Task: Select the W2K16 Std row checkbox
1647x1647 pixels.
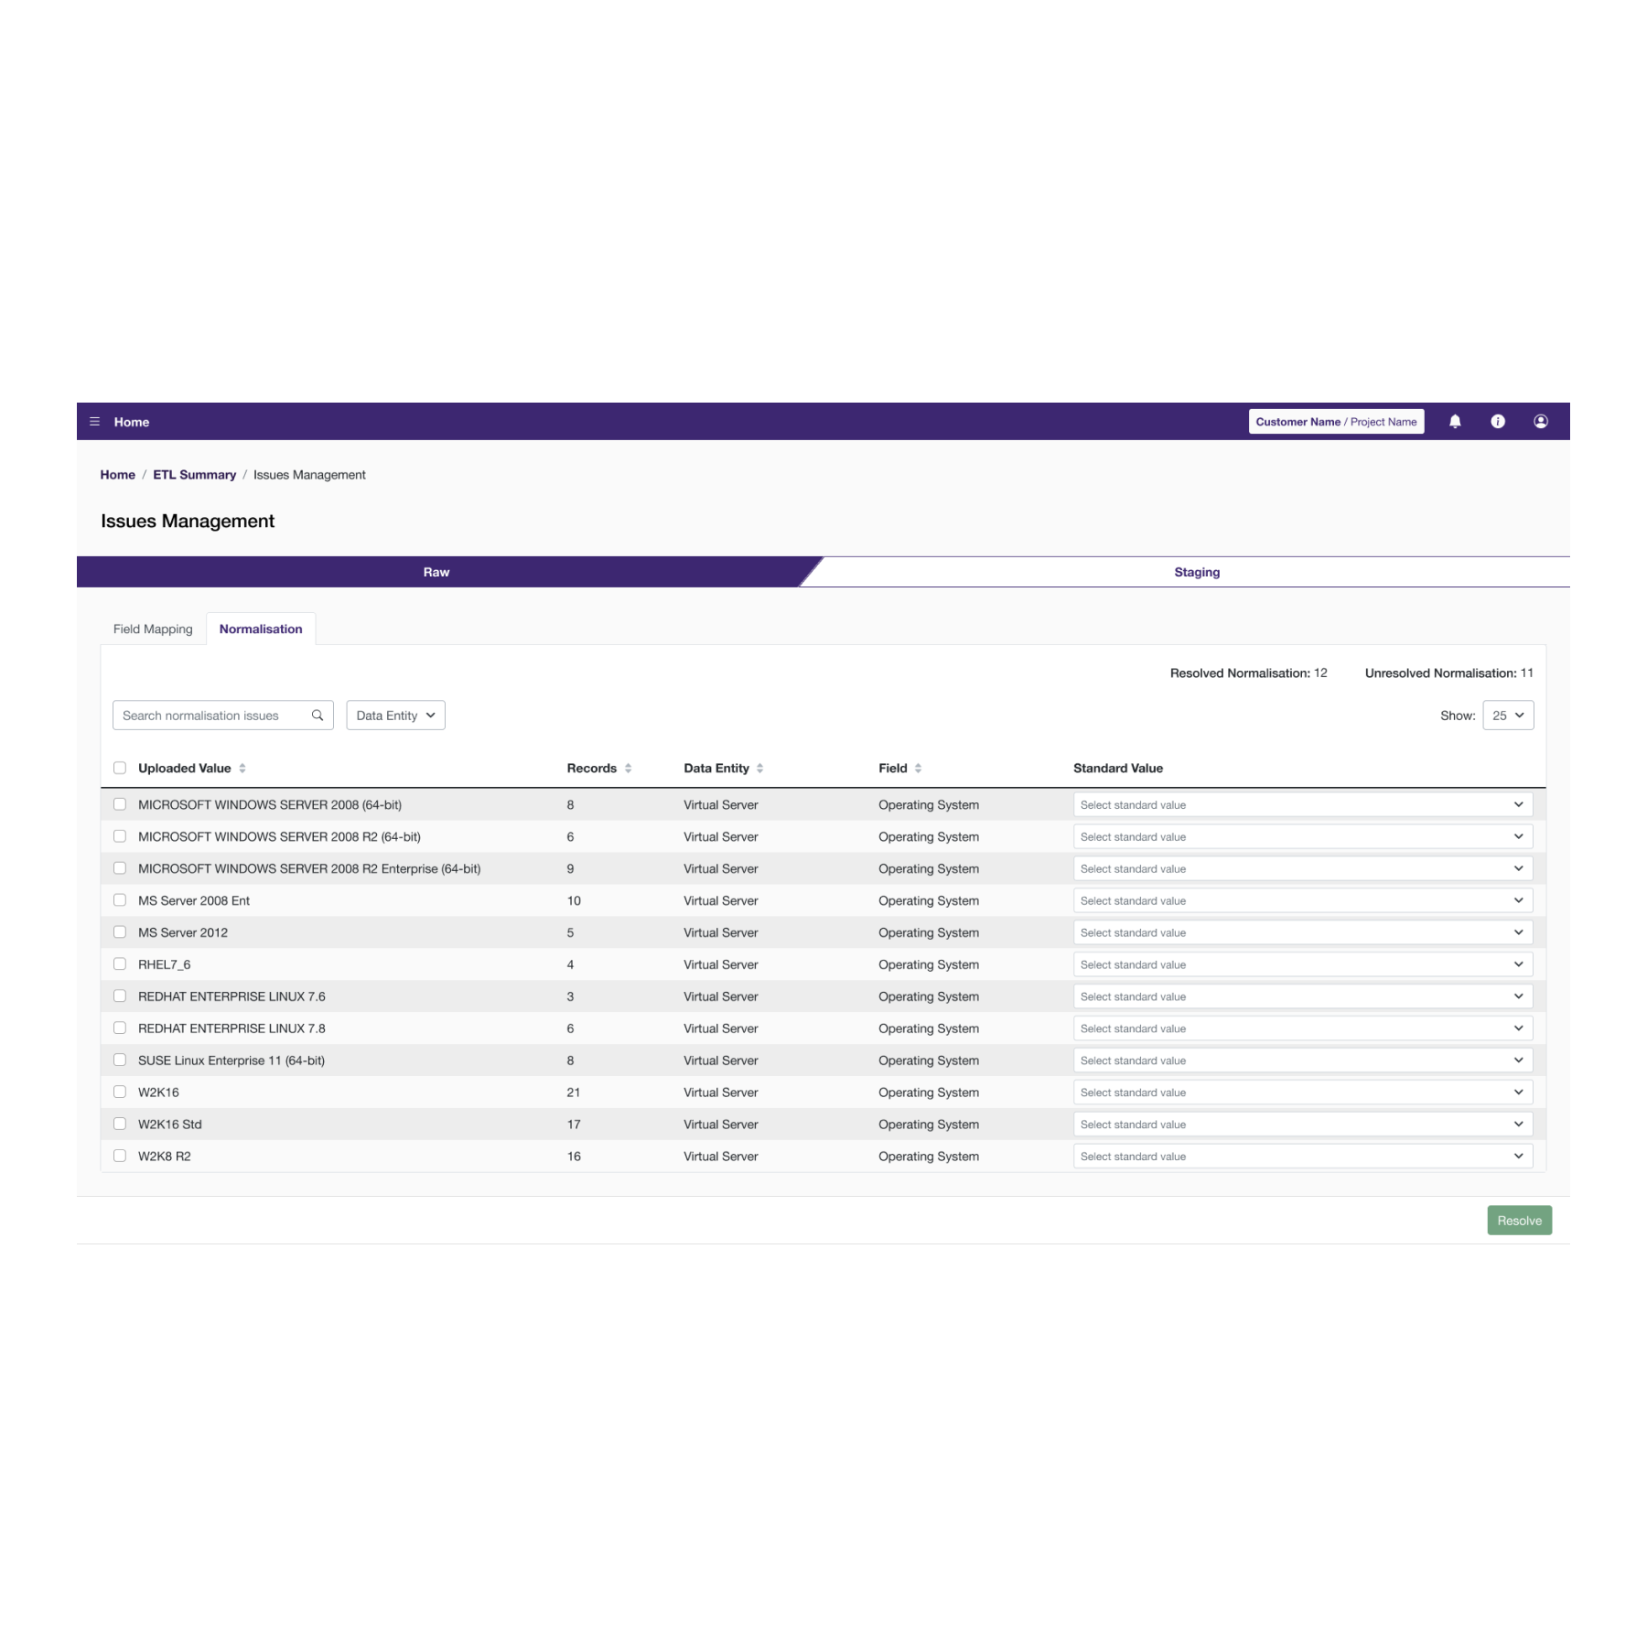Action: pos(120,1124)
